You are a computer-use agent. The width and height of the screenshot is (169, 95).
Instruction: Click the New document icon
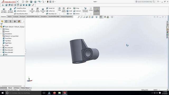[23, 2]
